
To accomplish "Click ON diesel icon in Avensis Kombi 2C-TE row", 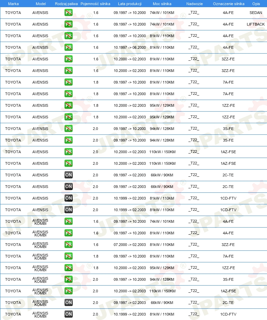I will point(68,303).
